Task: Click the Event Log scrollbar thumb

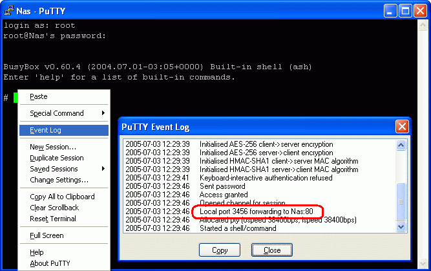Action: pyautogui.click(x=401, y=201)
